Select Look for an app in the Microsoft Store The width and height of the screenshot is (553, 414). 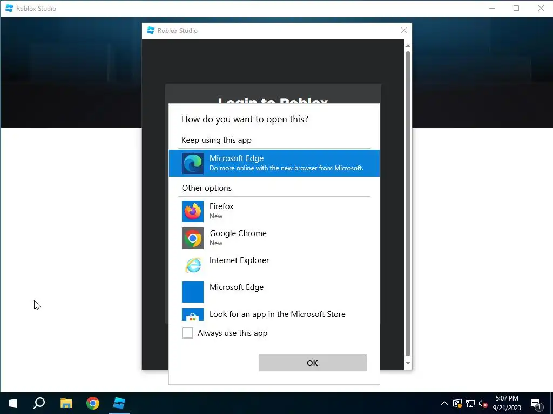[x=274, y=314]
